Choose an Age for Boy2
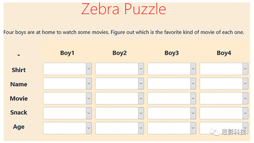Screen dimensions: 254x143 (x=120, y=128)
